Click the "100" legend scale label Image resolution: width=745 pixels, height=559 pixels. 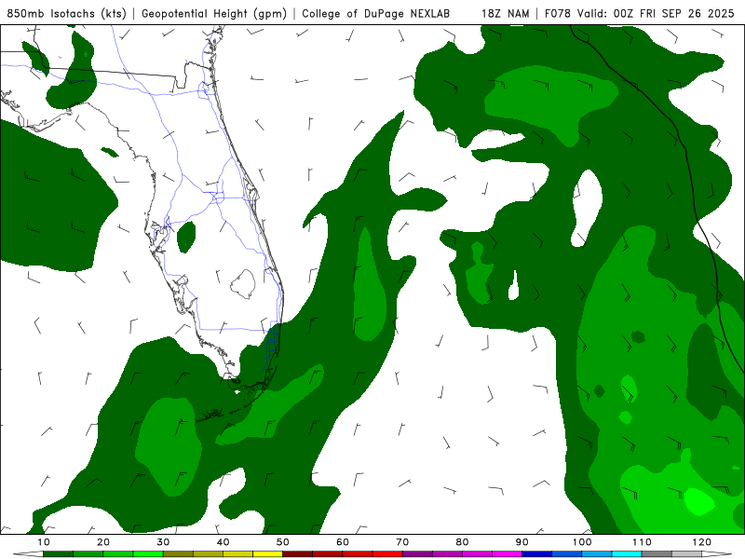point(581,542)
